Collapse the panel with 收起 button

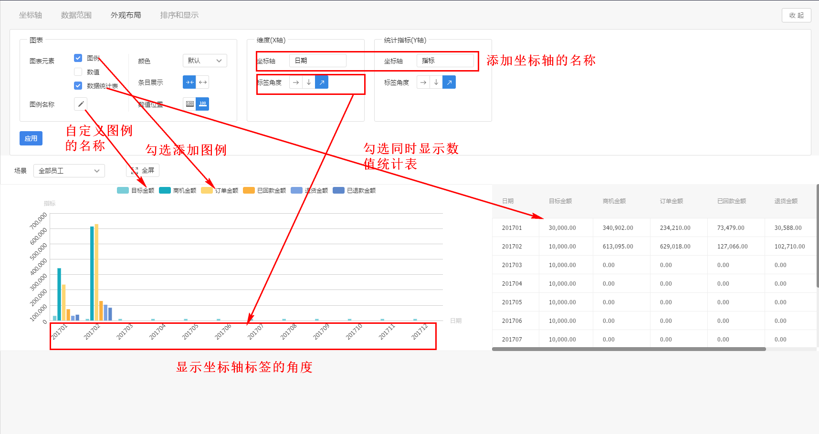(796, 15)
